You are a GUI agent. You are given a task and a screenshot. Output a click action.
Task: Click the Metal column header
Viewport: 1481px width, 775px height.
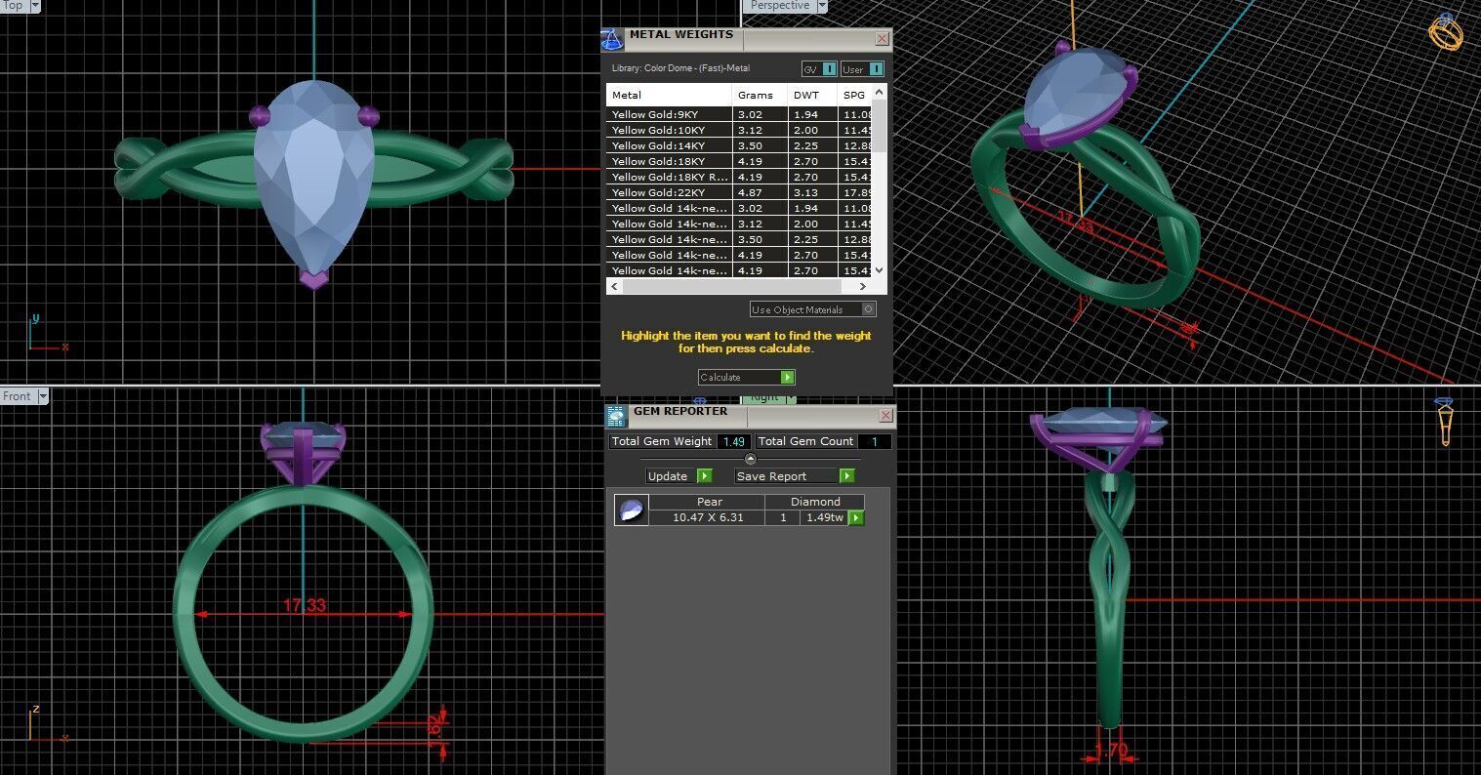click(669, 95)
